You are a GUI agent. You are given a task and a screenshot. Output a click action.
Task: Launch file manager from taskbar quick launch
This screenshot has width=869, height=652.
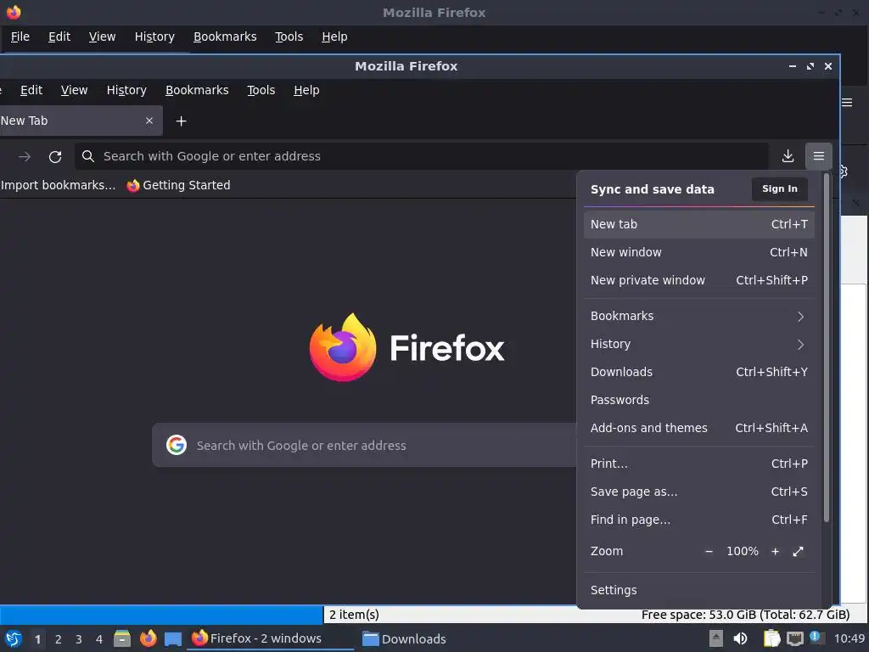tap(122, 638)
